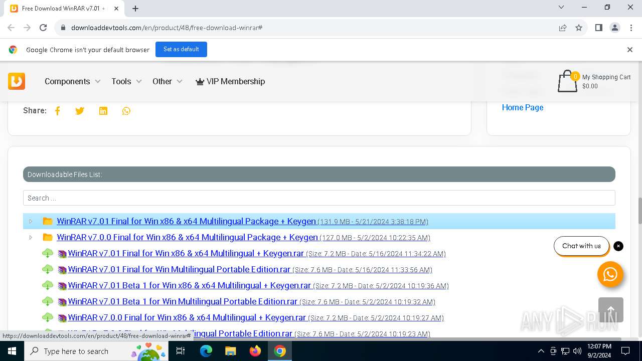The image size is (642, 361).
Task: Download WinRAR v7.01 Final x86 & x64 Keygen.rar
Action: point(186,253)
